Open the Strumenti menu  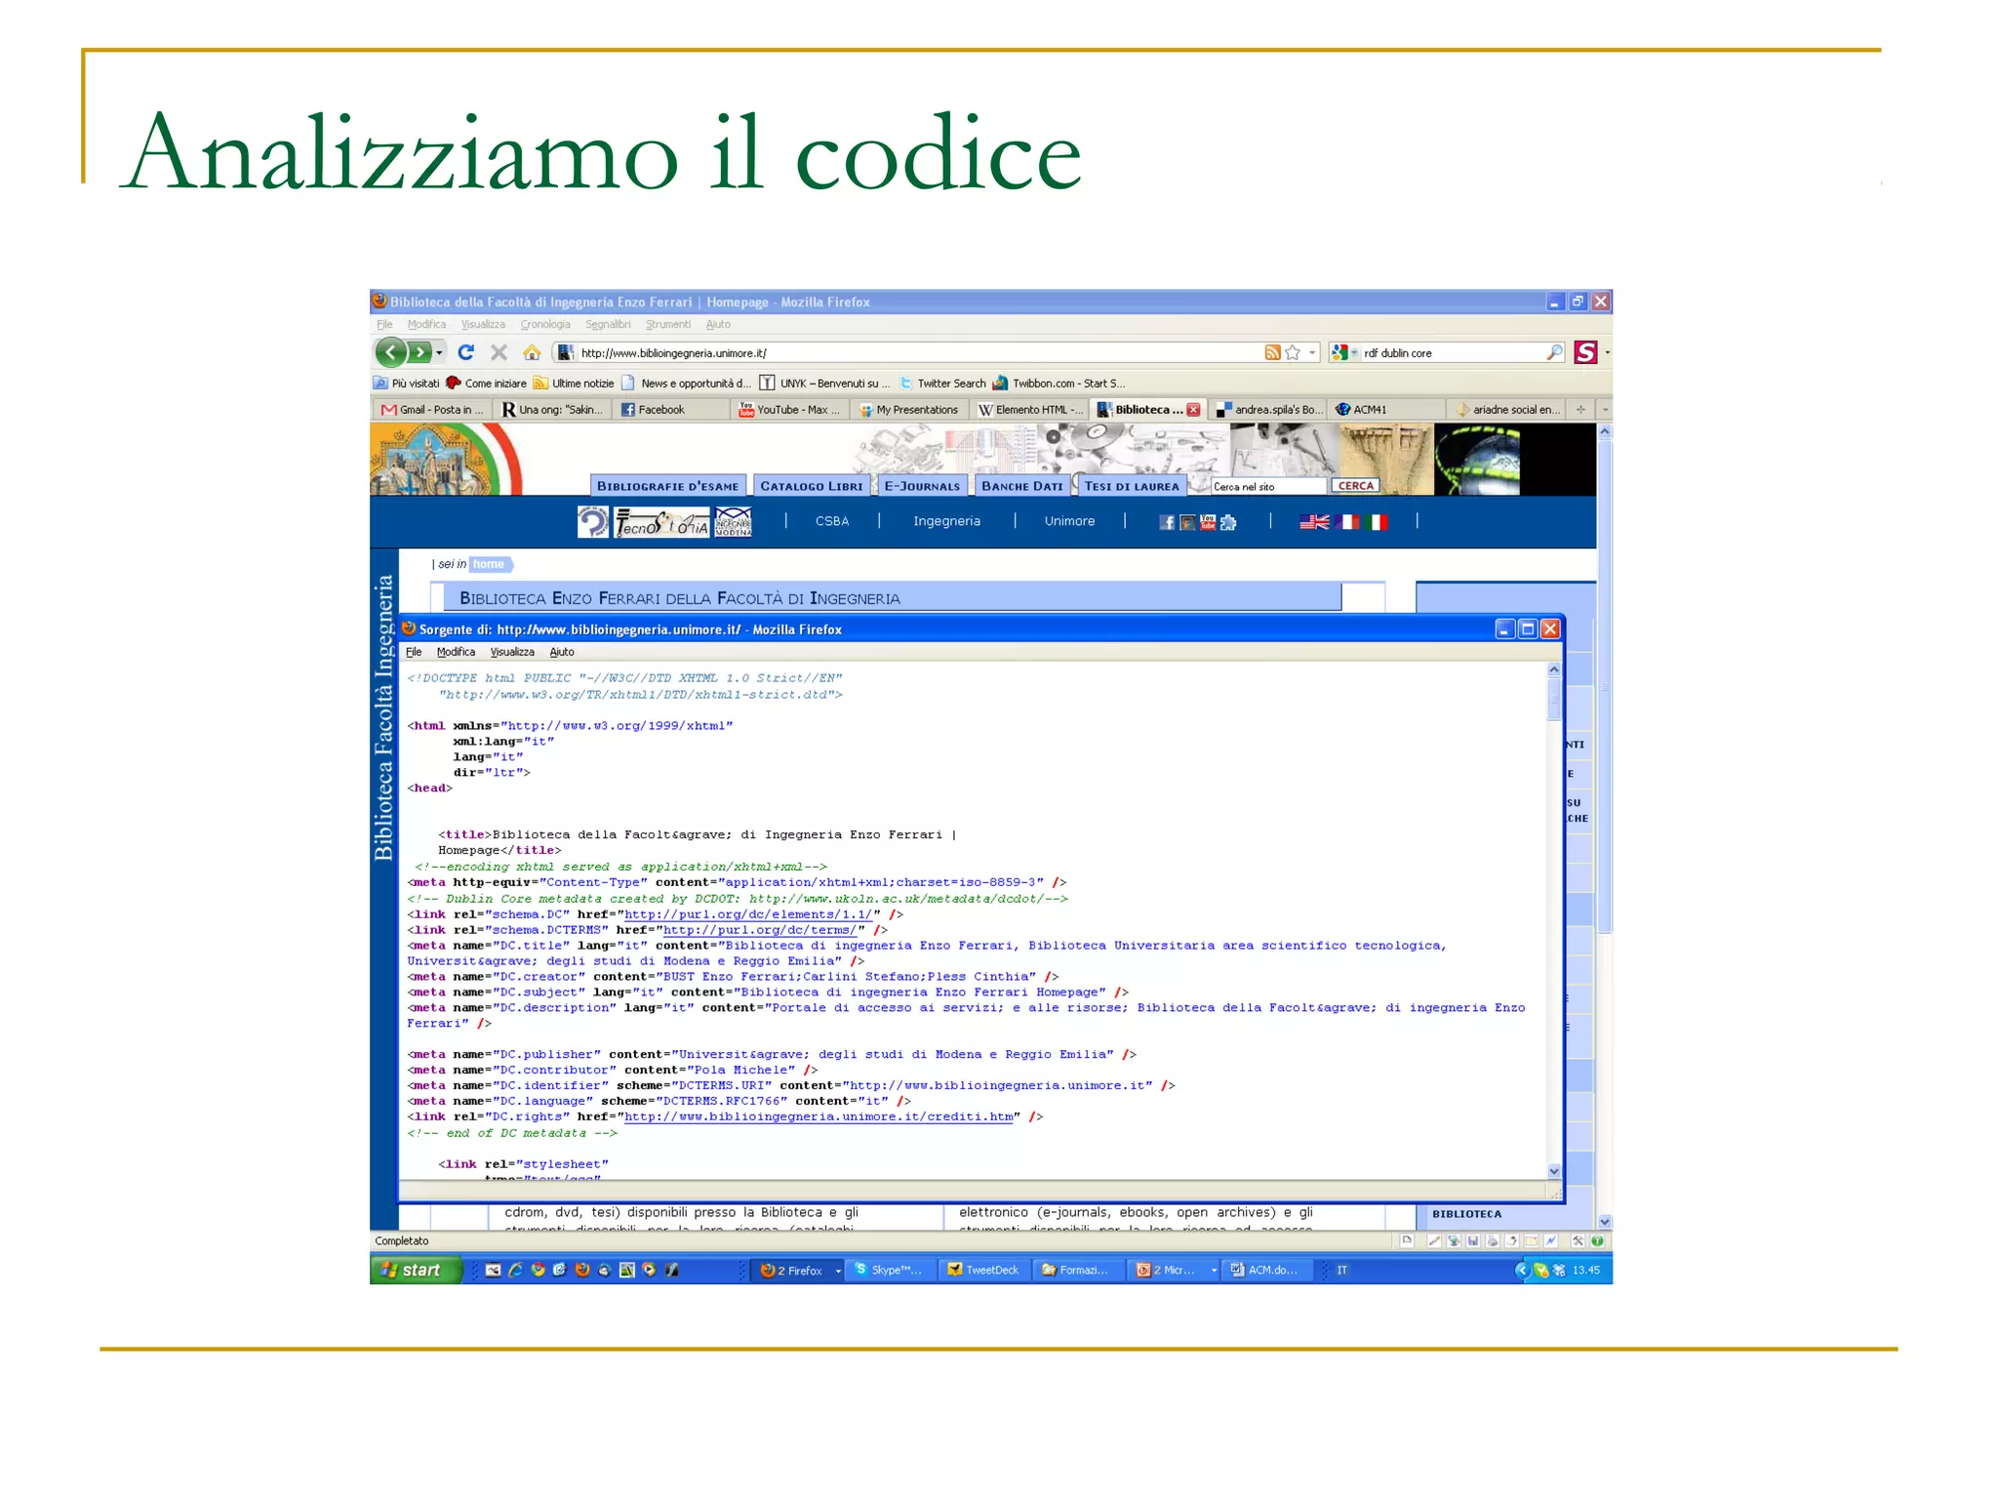pyautogui.click(x=667, y=324)
